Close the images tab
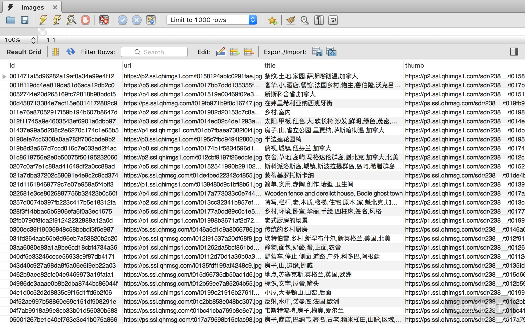The height and width of the screenshot is (324, 525). click(x=55, y=7)
